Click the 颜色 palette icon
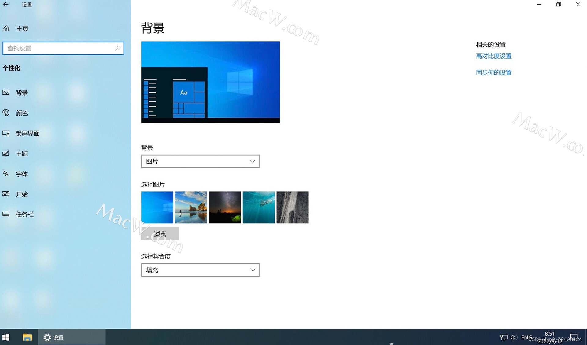 click(6, 113)
